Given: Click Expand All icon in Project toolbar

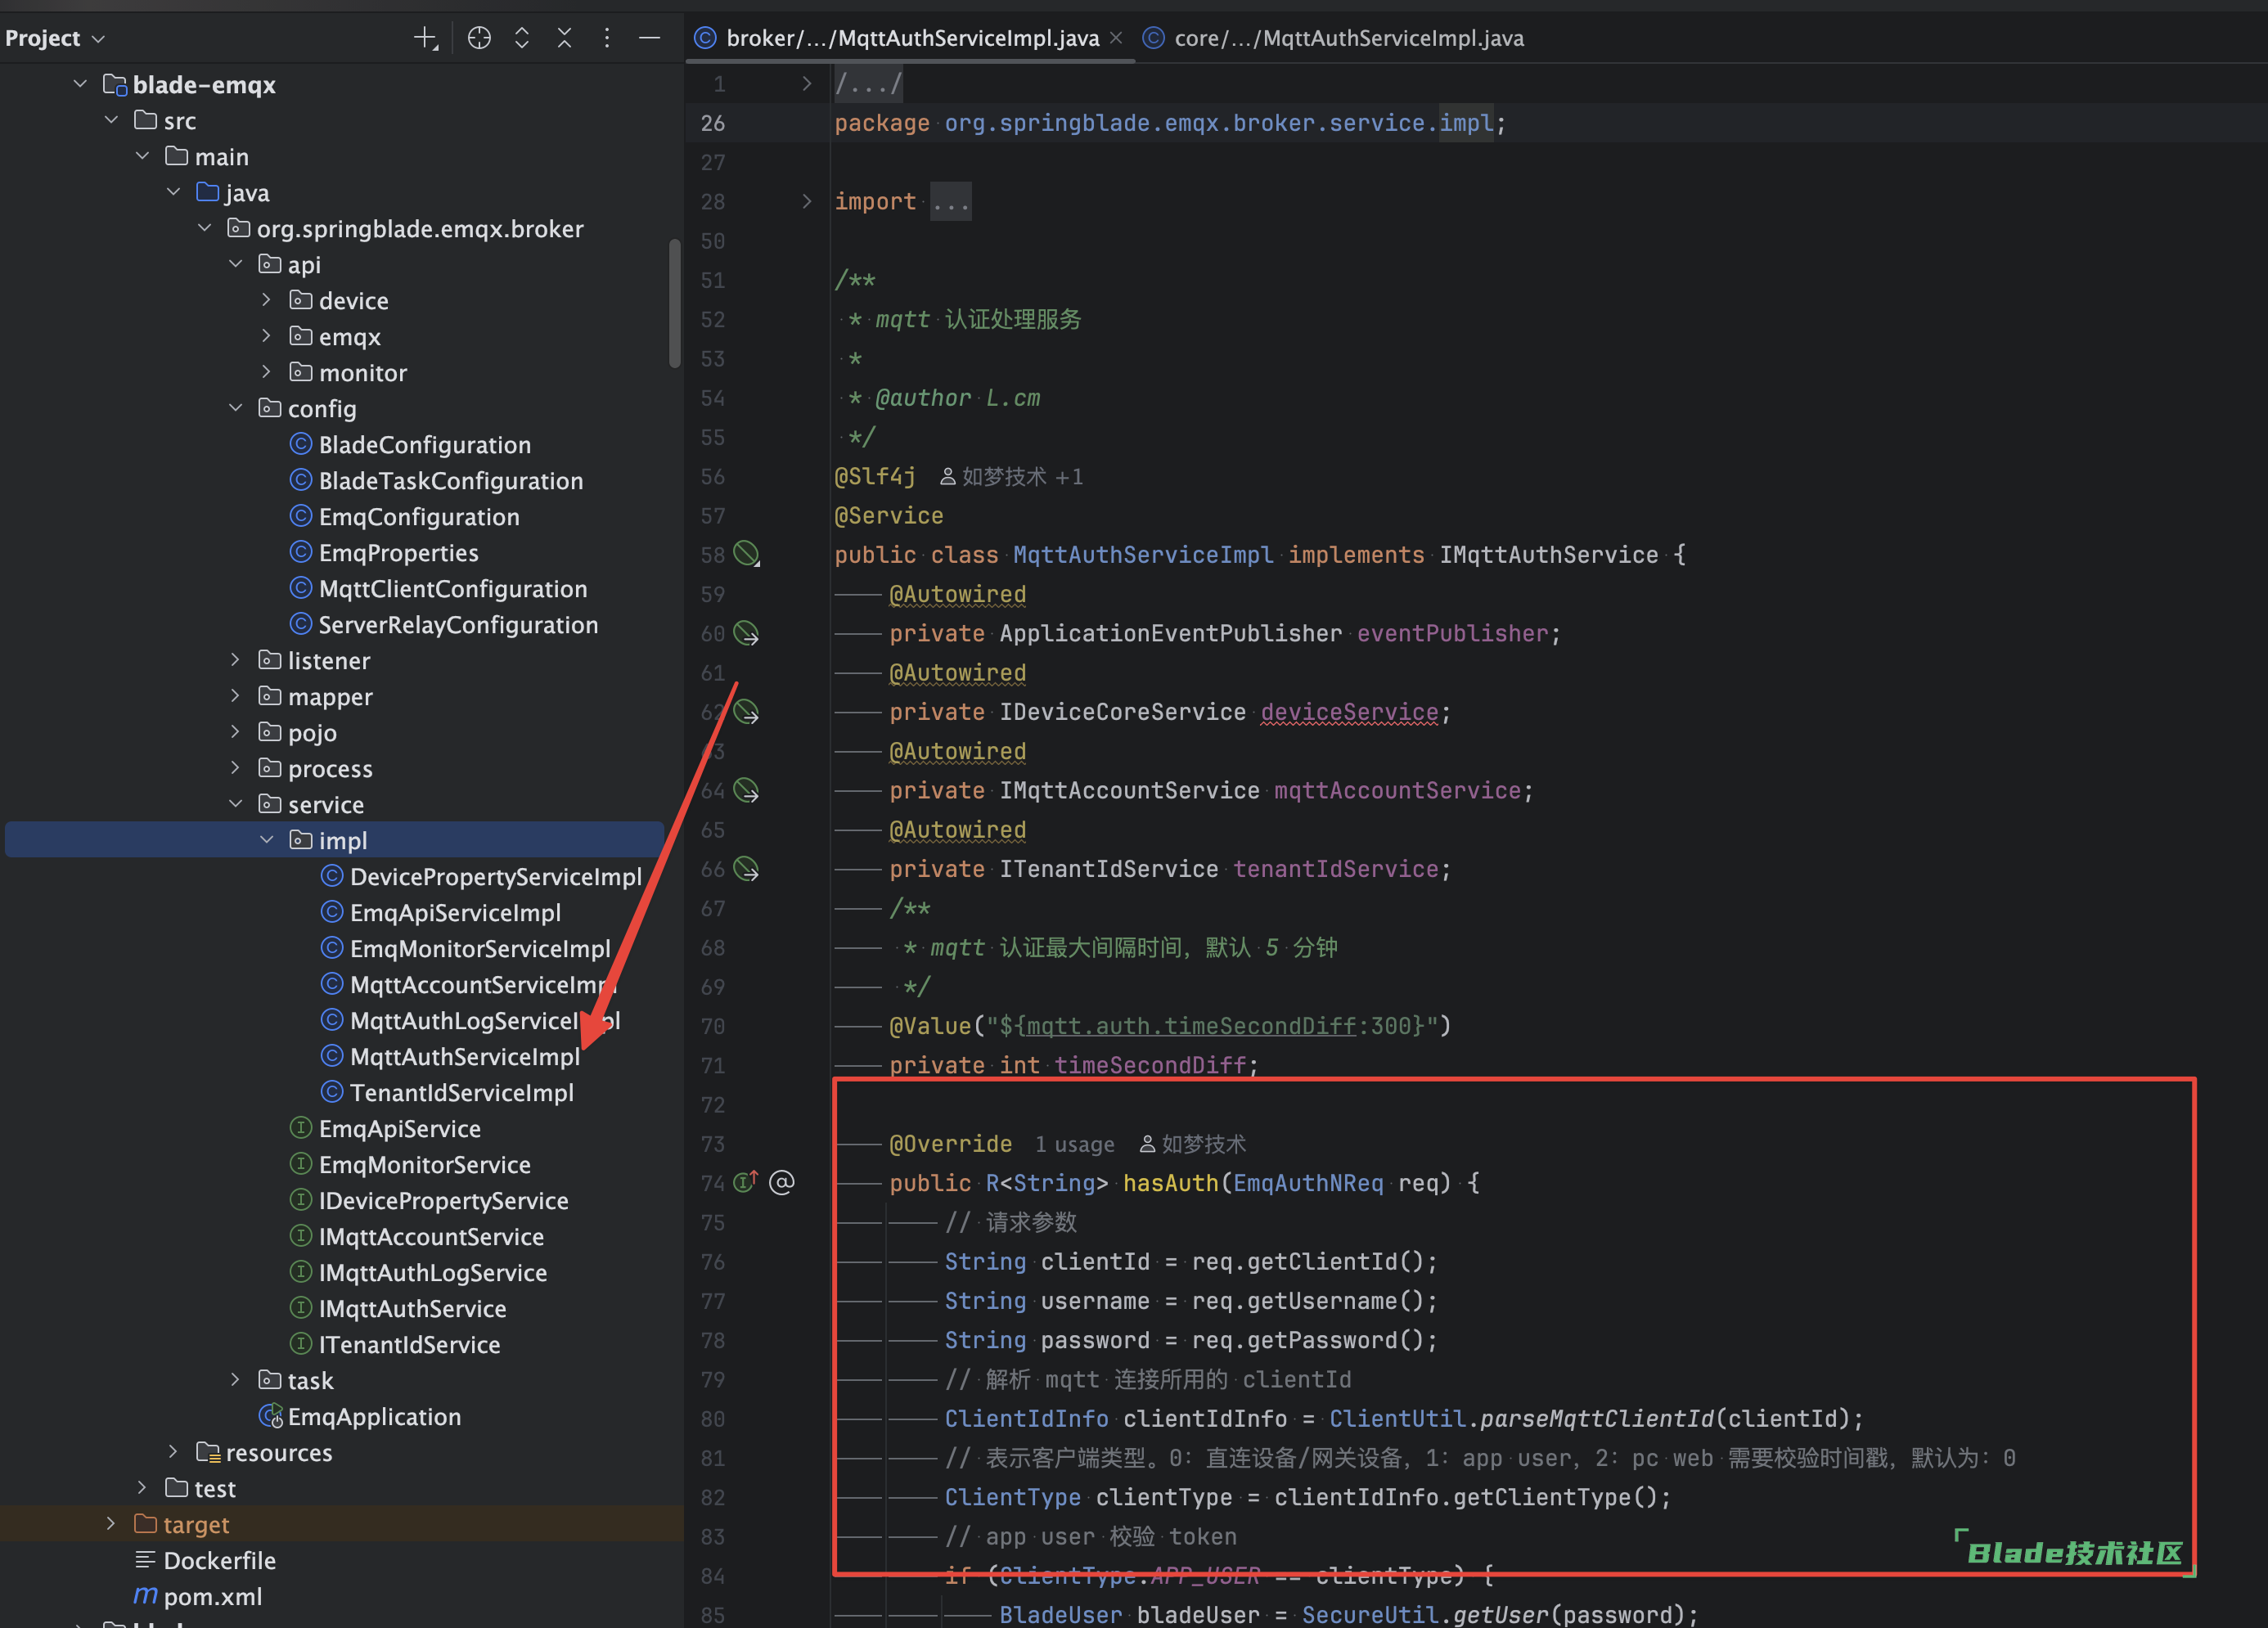Looking at the screenshot, I should tap(522, 38).
